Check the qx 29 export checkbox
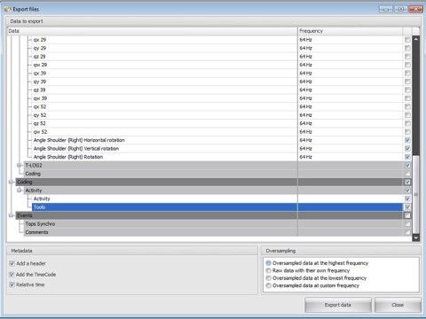The image size is (426, 319). click(407, 40)
